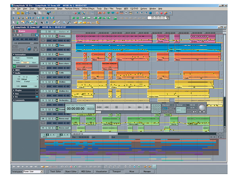Click the red Record button in top toolbar

161,13
